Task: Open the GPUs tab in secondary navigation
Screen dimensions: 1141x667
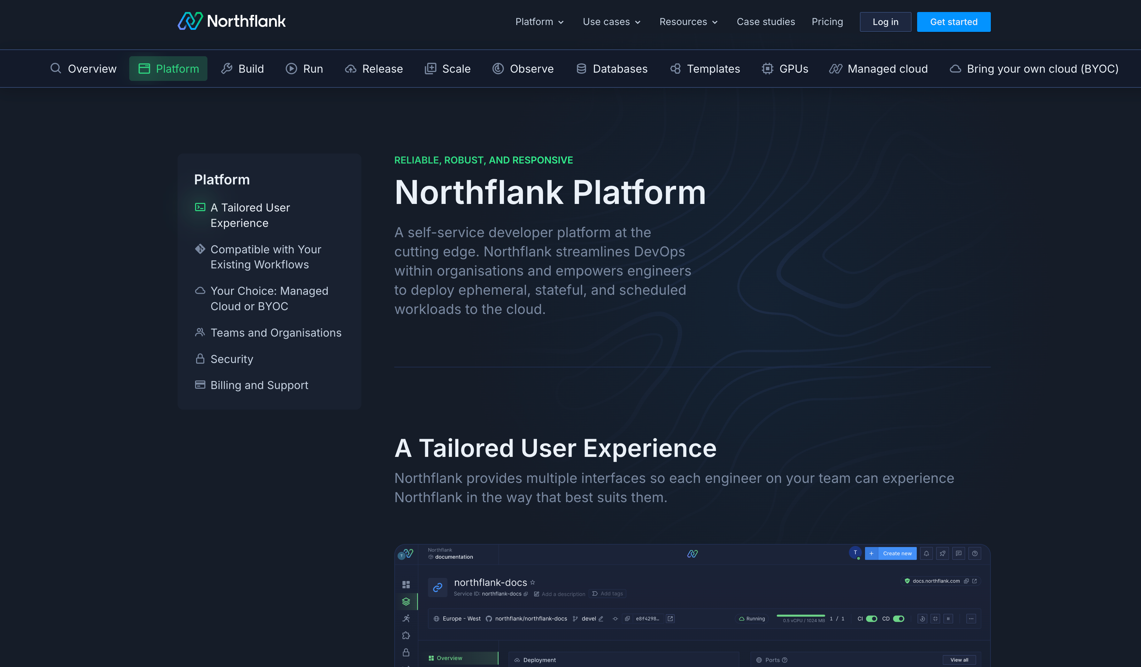Action: [x=785, y=69]
